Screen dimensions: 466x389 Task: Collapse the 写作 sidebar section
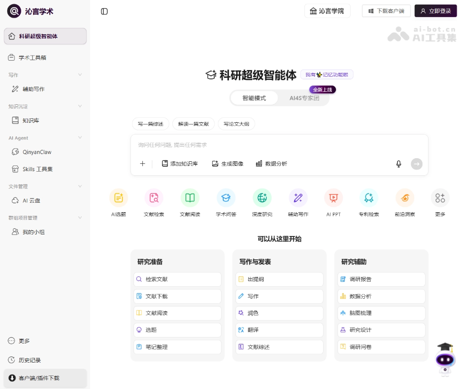pos(80,75)
